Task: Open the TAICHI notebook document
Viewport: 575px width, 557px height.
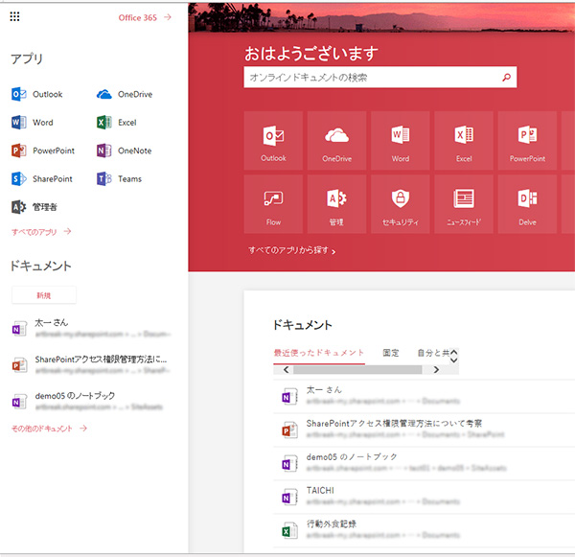Action: tap(424, 497)
